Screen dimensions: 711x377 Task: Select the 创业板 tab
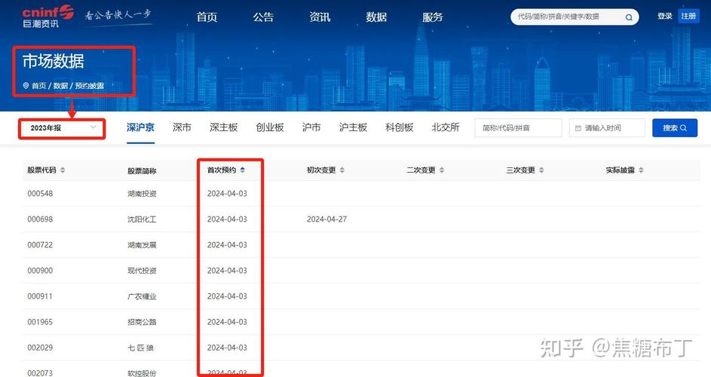click(270, 127)
